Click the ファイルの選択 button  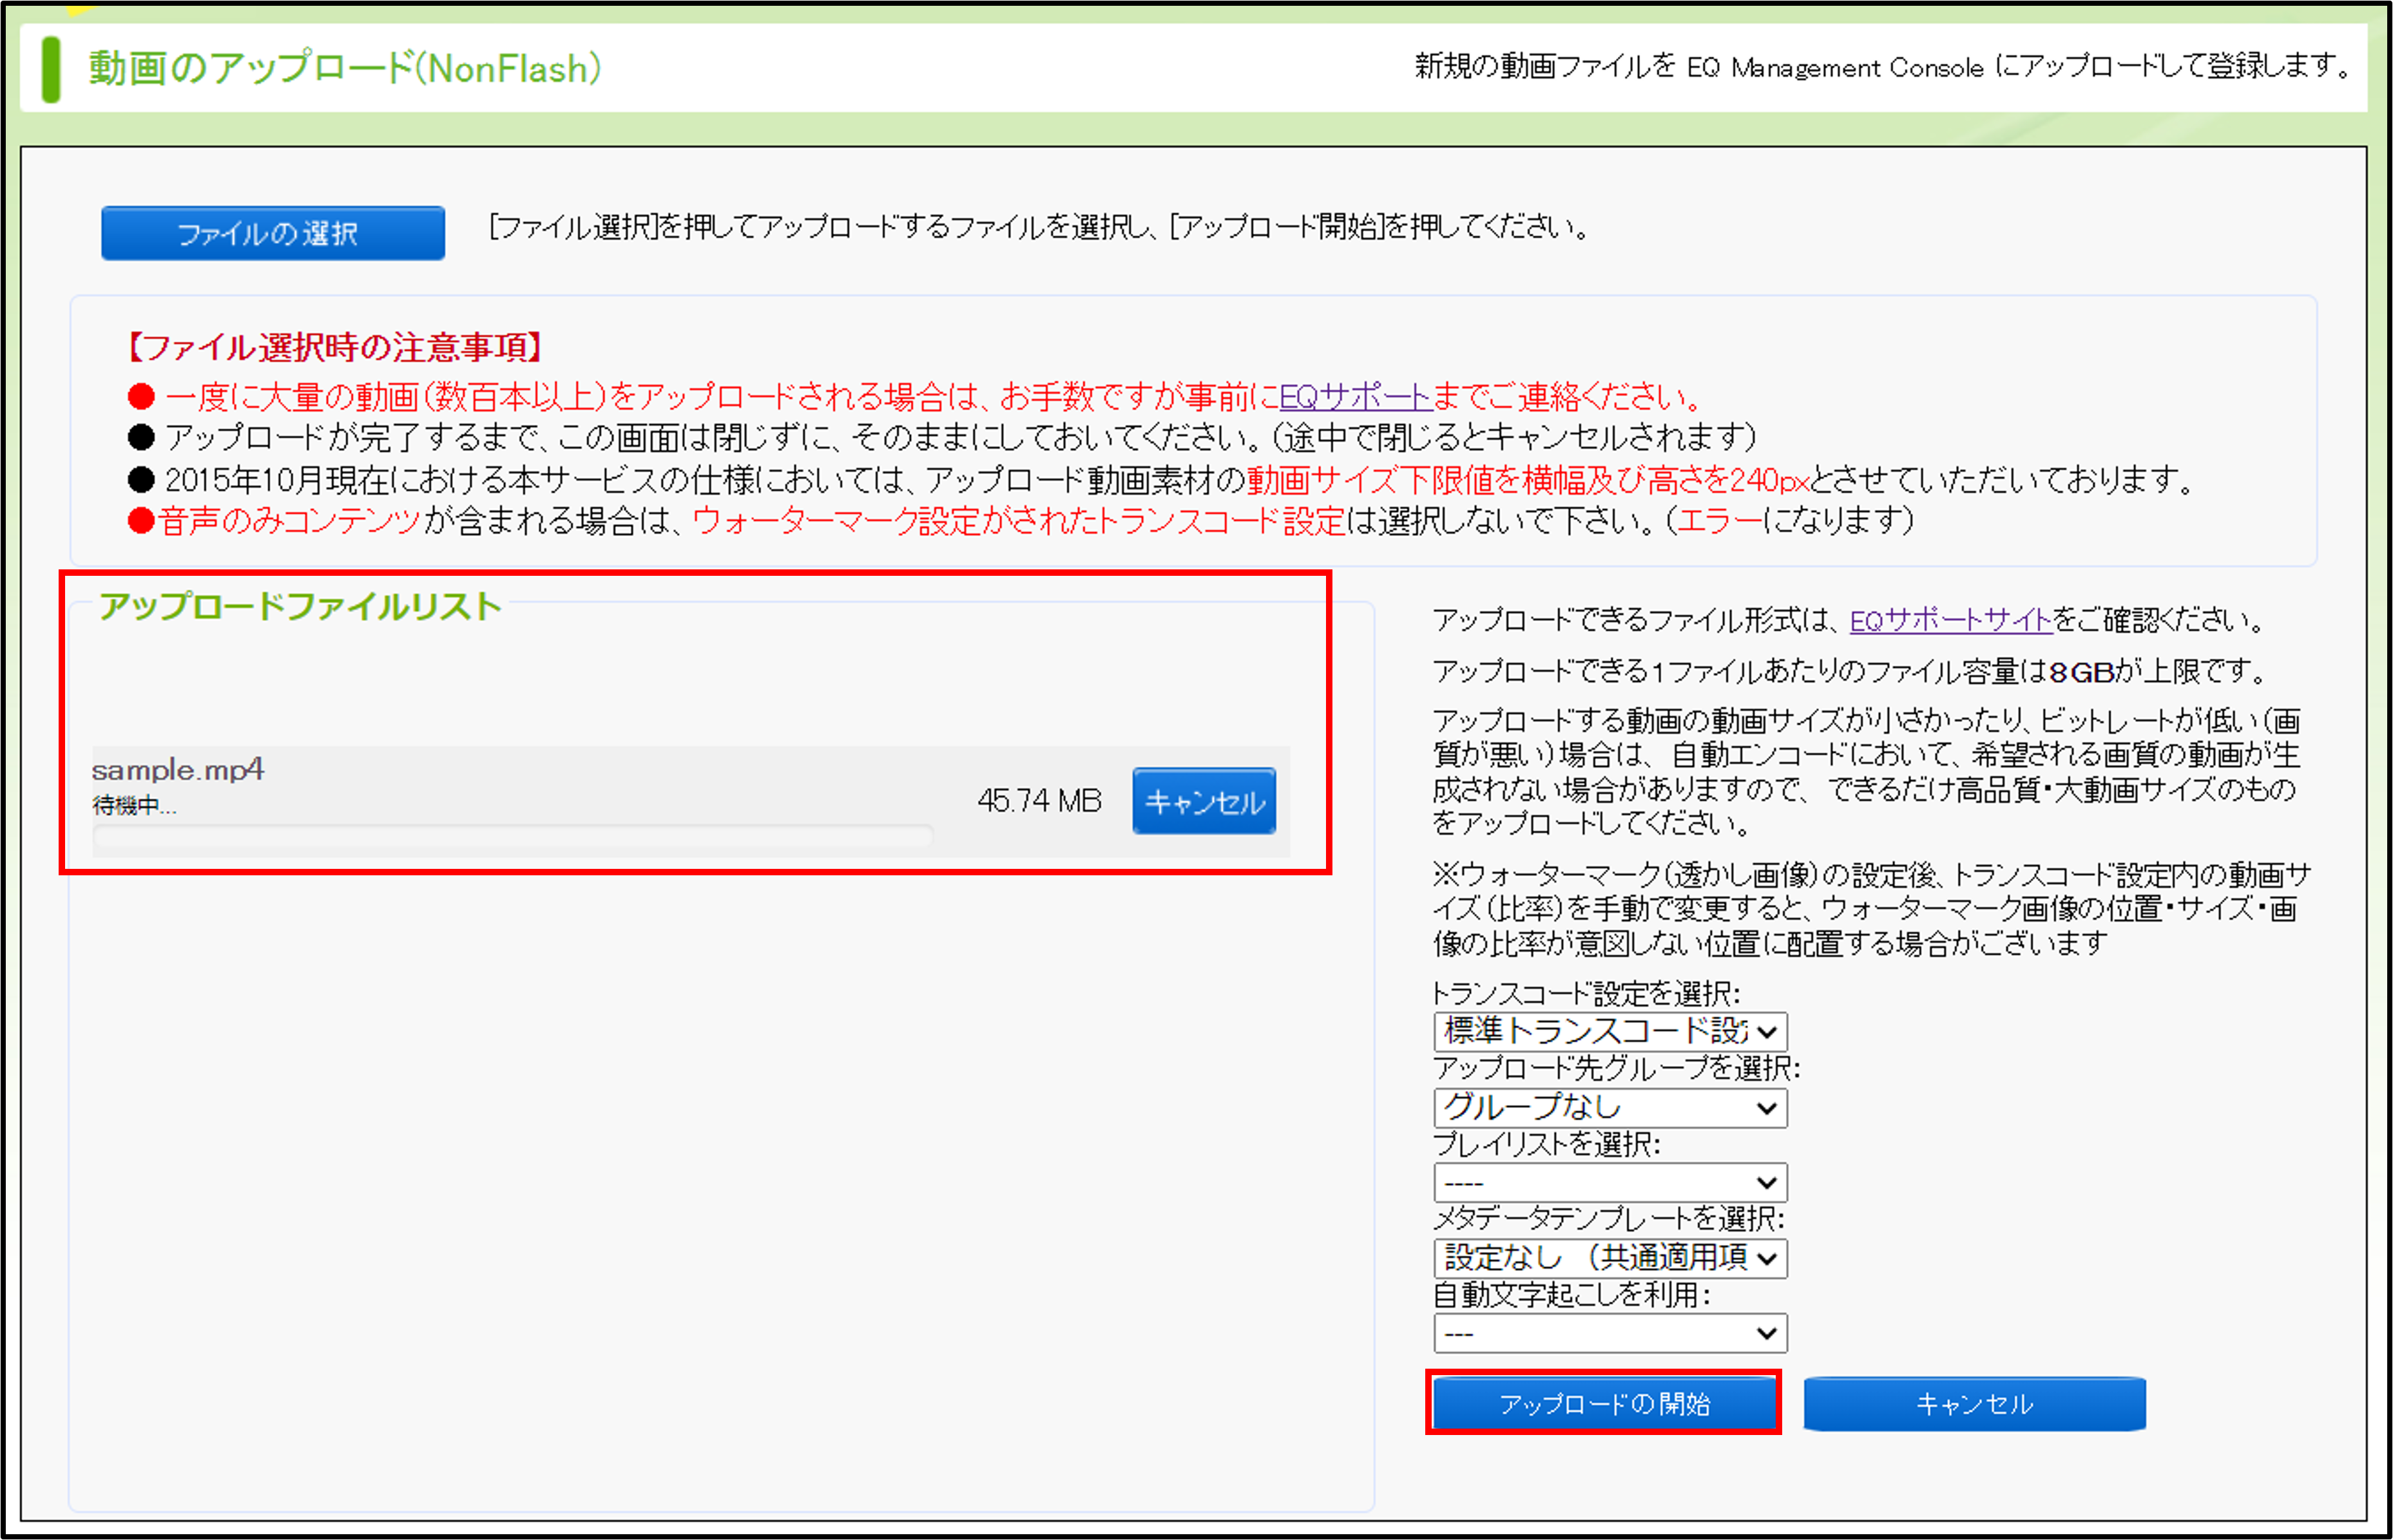tap(272, 233)
